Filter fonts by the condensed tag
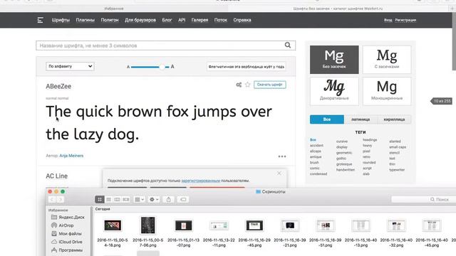 (318, 174)
